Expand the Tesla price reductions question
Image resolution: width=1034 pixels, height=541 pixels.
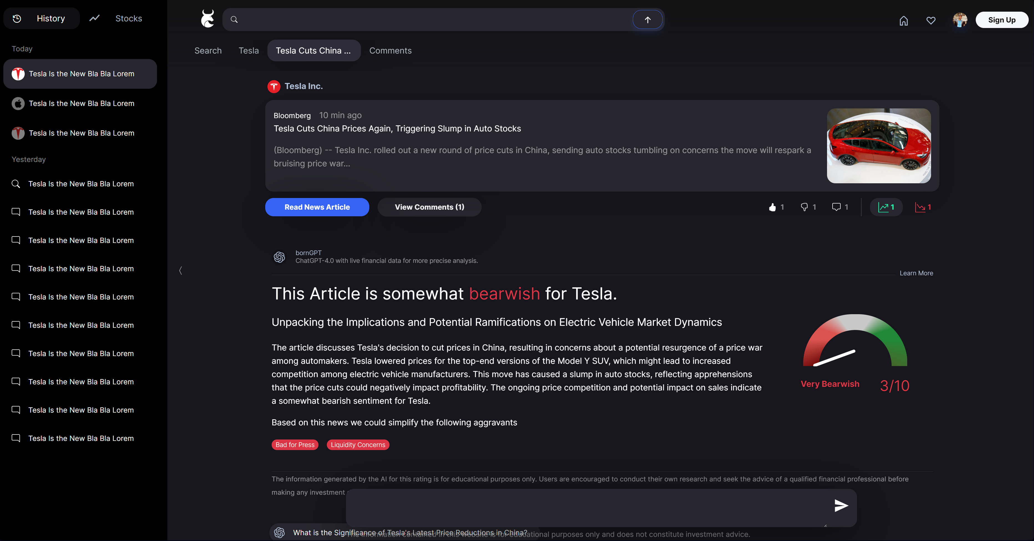tap(409, 533)
